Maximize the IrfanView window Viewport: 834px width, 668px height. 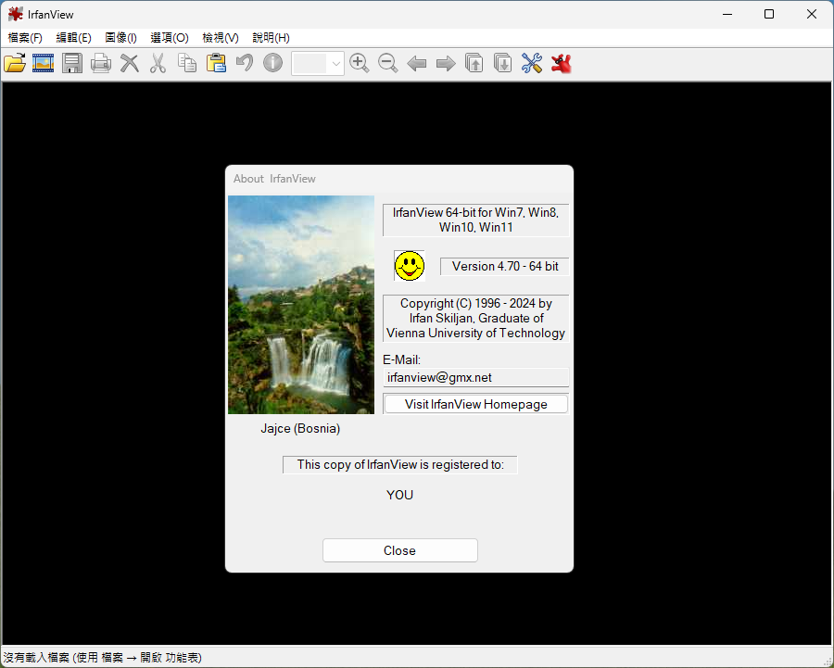point(769,14)
